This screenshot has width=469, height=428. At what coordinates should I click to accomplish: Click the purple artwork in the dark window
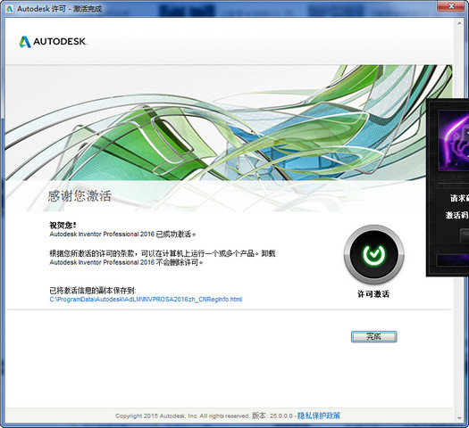click(454, 140)
